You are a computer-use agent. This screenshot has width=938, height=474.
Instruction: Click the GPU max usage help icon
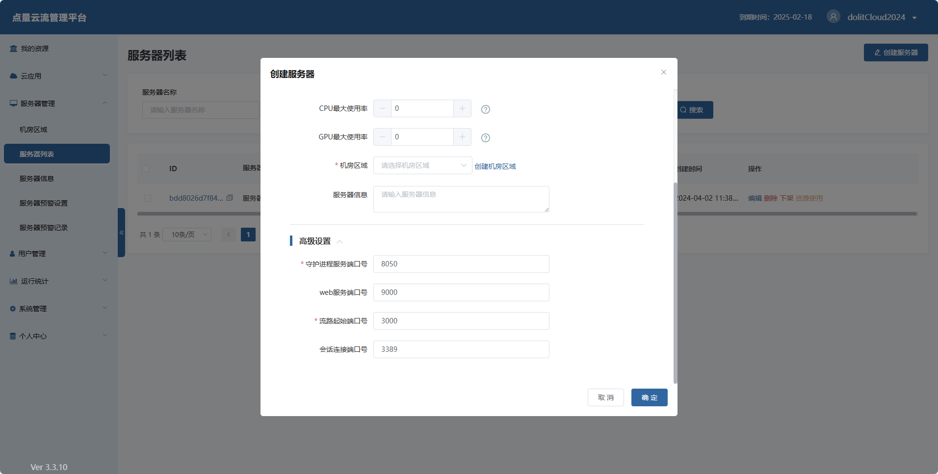(485, 138)
